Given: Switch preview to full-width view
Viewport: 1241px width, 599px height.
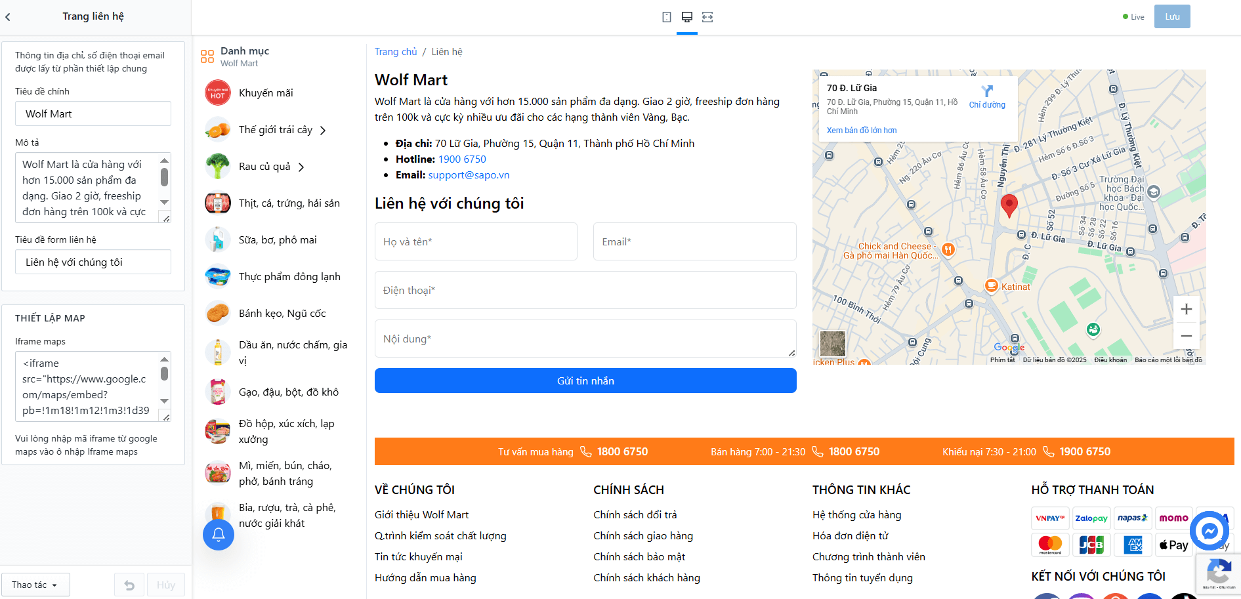Looking at the screenshot, I should tap(707, 17).
